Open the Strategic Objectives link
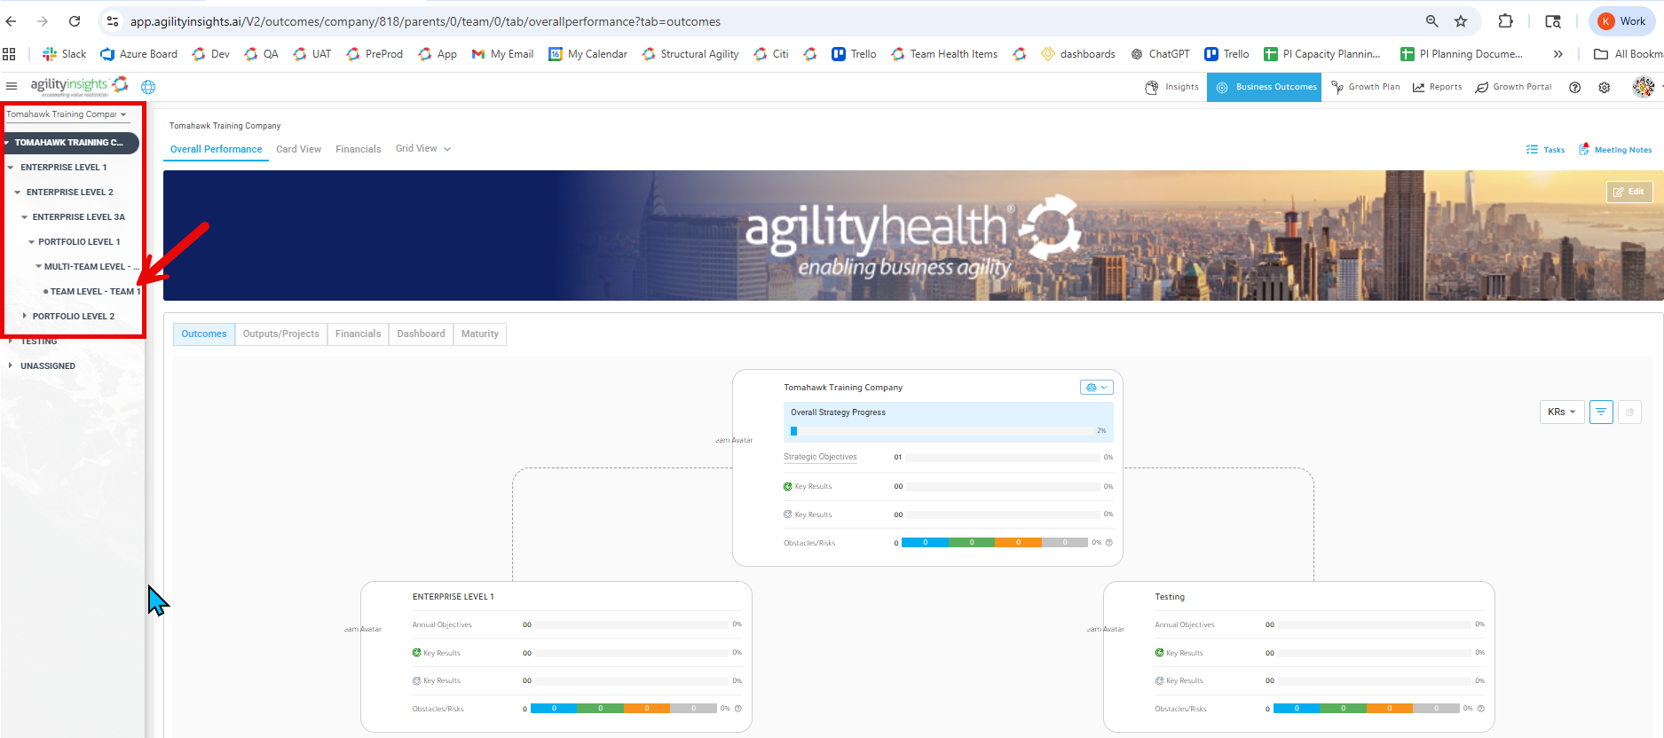Screen dimensions: 1664x738 pyautogui.click(x=820, y=457)
